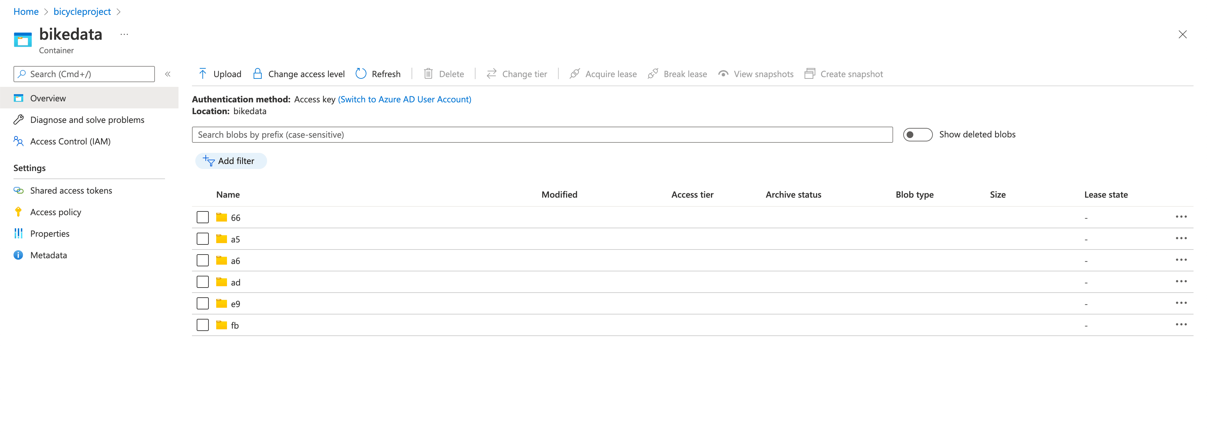
Task: Click the Upload arrow icon
Action: pyautogui.click(x=202, y=74)
